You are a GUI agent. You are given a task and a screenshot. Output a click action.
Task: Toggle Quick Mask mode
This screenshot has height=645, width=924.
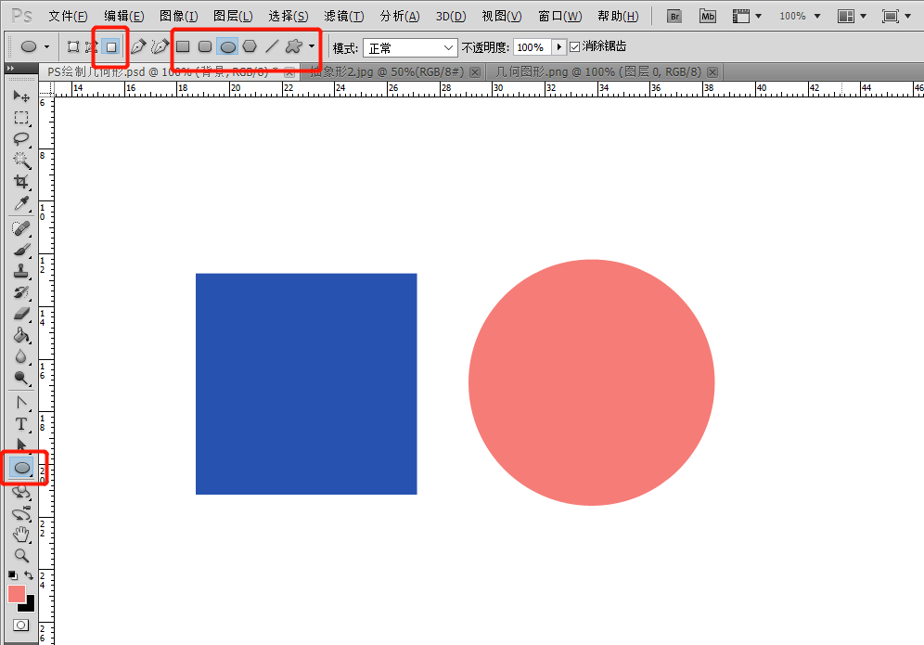coord(21,625)
